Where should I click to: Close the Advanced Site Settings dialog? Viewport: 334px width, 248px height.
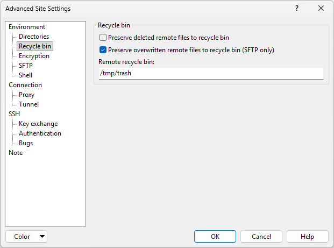[321, 9]
